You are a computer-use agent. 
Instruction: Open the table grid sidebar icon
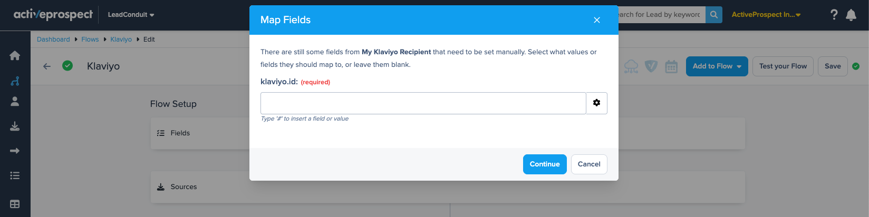15,204
